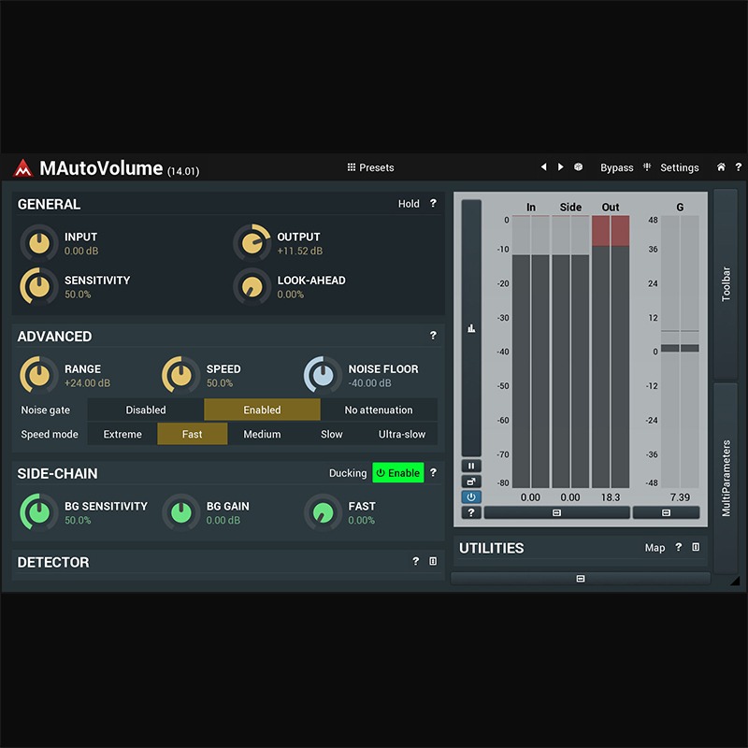Collapse the gain meter bar
This screenshot has height=748, width=748.
[x=666, y=512]
